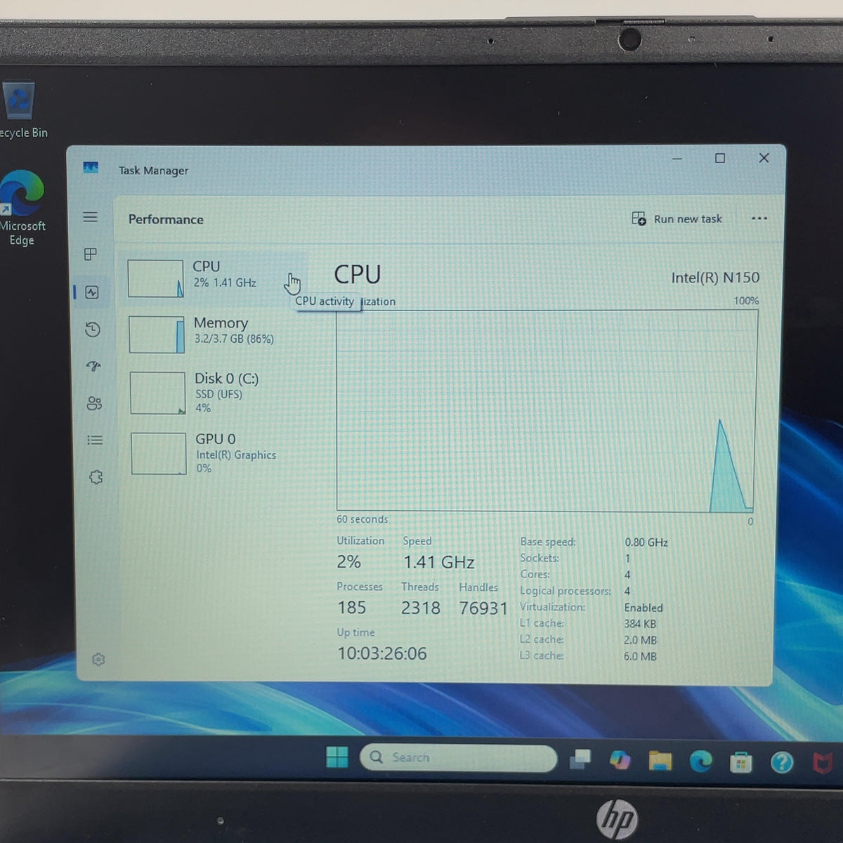The height and width of the screenshot is (843, 843).
Task: Click the Task Manager title bar app icon
Action: [91, 168]
